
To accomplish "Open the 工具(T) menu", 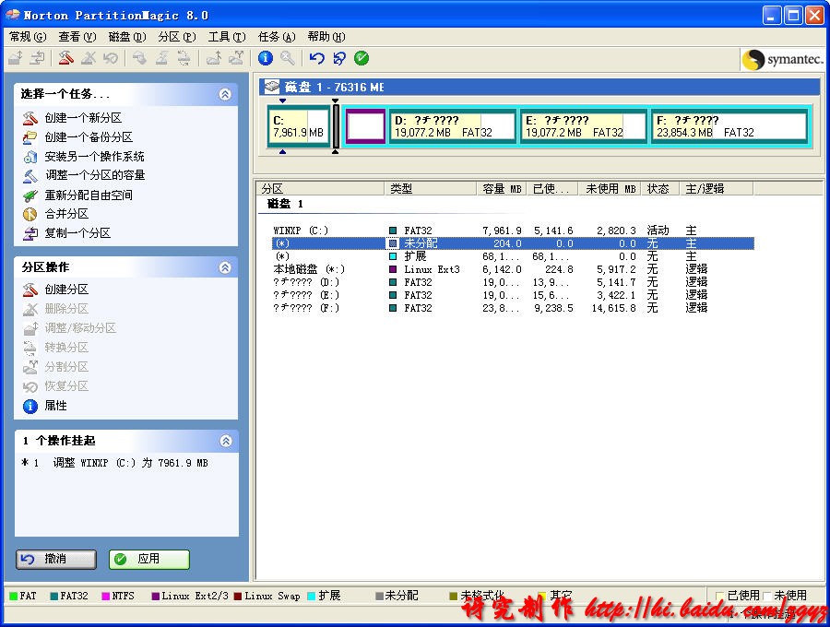I will point(227,37).
